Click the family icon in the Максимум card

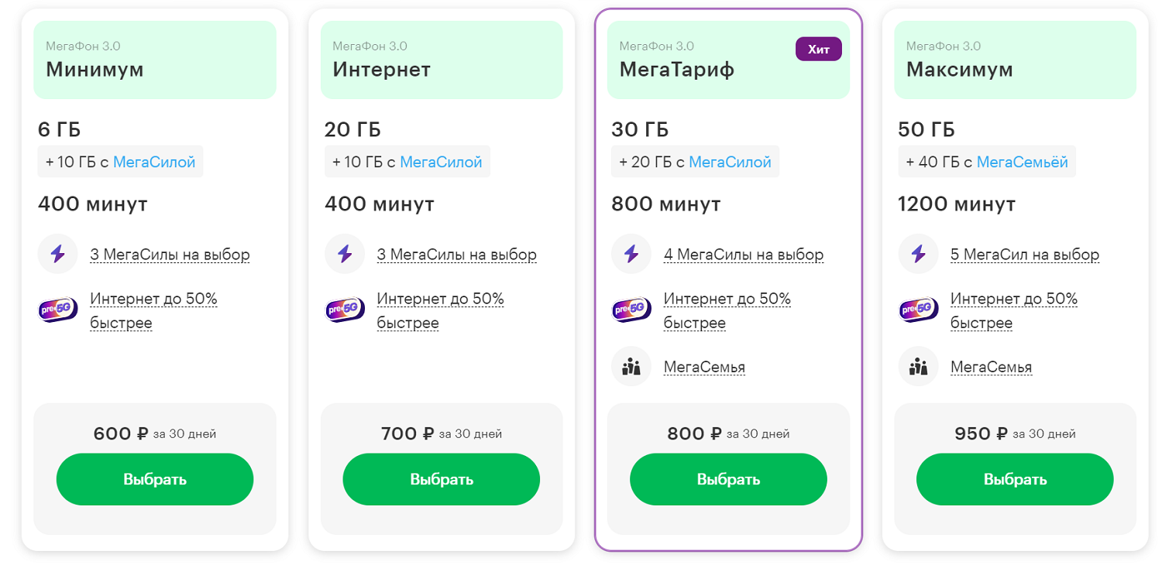point(919,366)
